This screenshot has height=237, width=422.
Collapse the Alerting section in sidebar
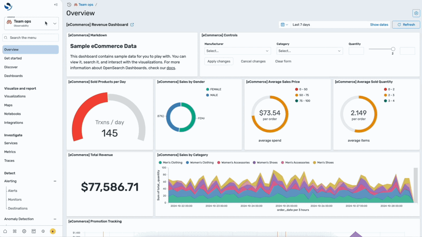pos(55,181)
